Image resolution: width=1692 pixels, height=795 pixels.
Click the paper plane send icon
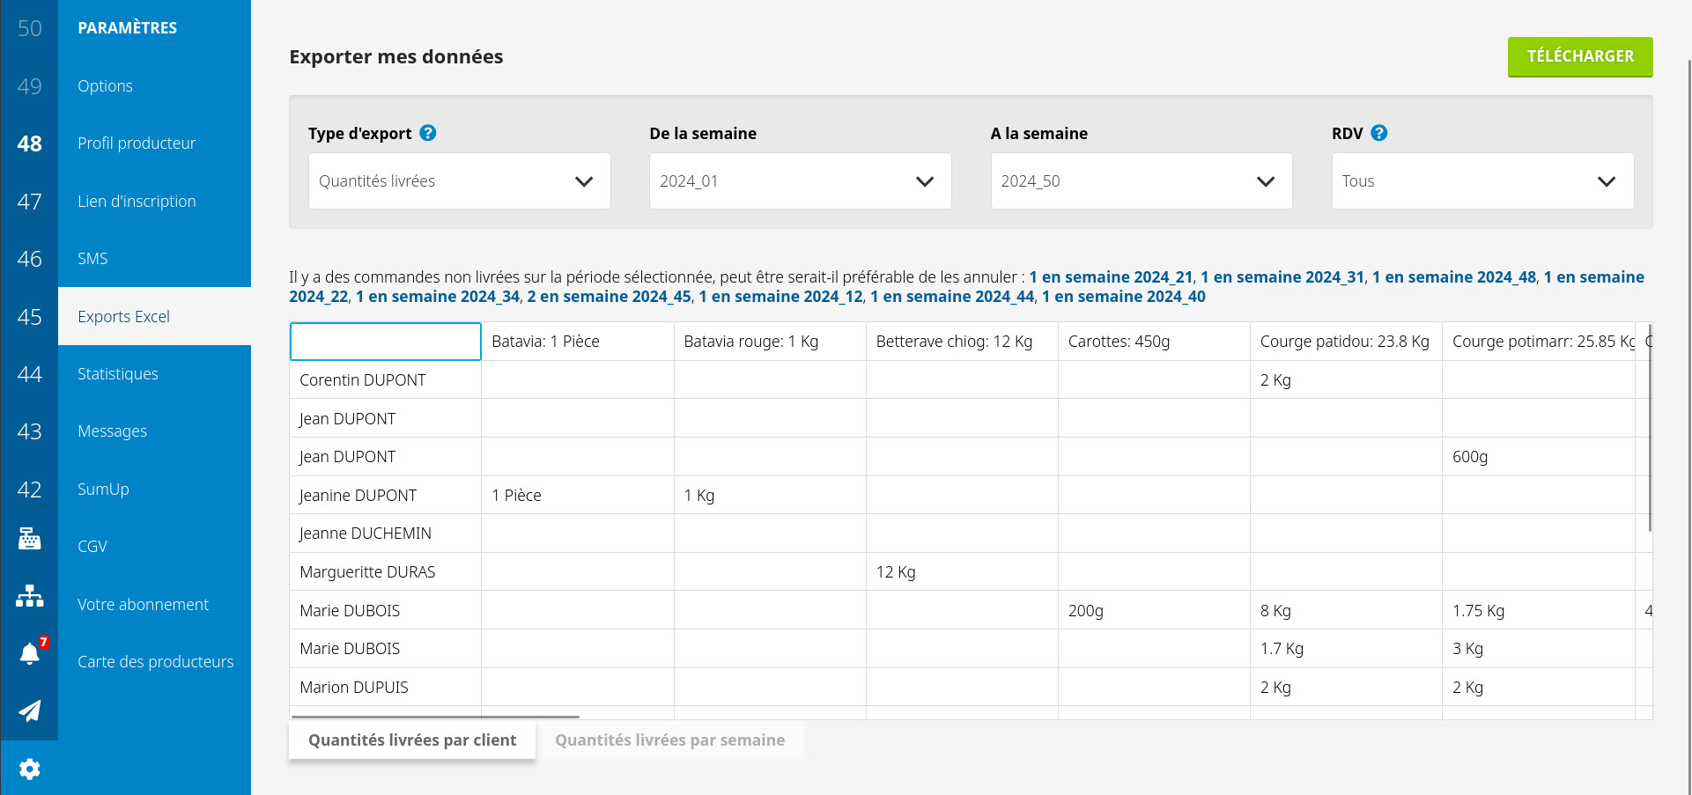tap(29, 710)
